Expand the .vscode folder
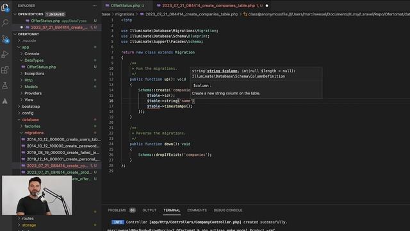This screenshot has width=410, height=231. click(19, 40)
